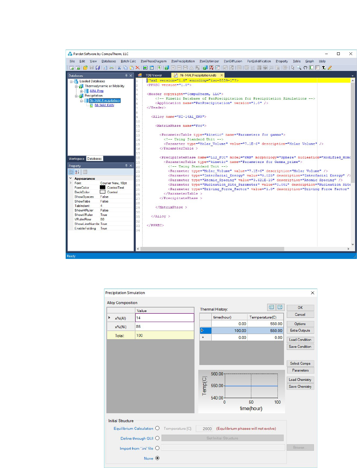Expand the Font property row
The width and height of the screenshot is (357, 468).
71,183
